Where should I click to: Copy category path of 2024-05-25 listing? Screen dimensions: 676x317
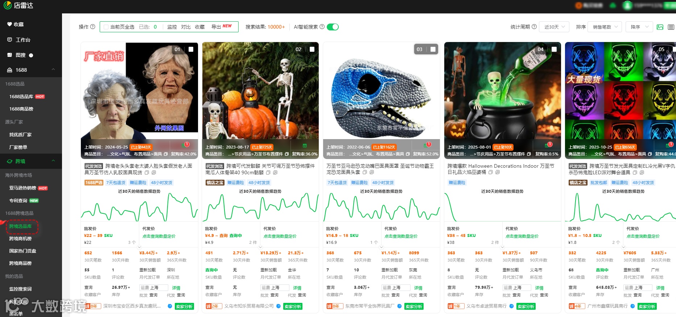tap(166, 154)
